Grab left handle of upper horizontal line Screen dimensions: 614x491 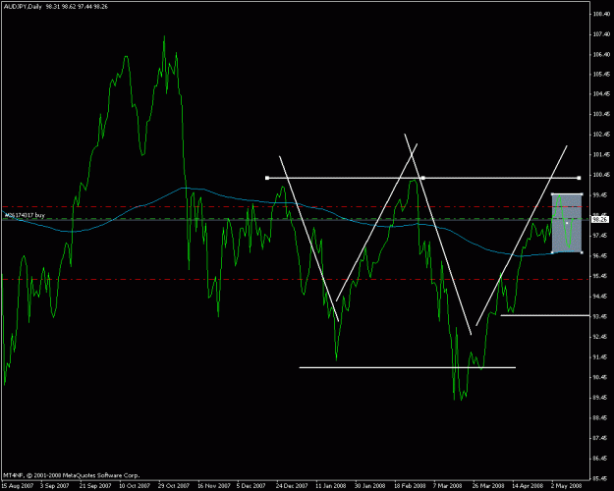click(267, 178)
